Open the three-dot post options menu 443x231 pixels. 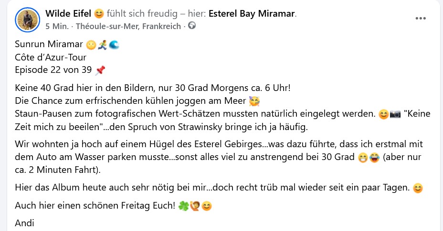pos(421,19)
